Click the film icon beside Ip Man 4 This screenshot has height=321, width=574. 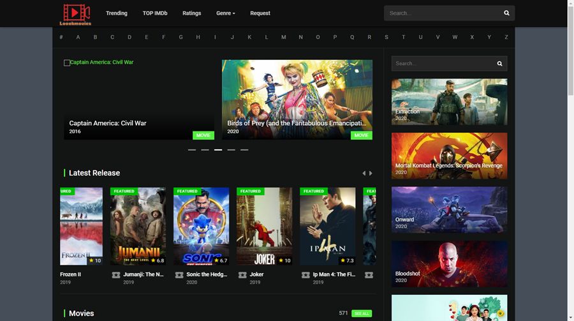click(305, 275)
